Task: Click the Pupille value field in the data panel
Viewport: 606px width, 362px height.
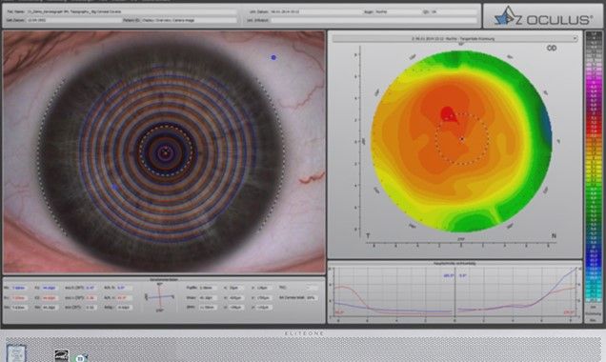Action: coord(210,288)
